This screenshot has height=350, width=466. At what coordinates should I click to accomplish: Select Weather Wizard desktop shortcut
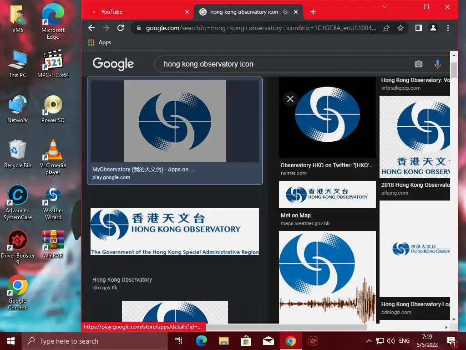tap(53, 203)
